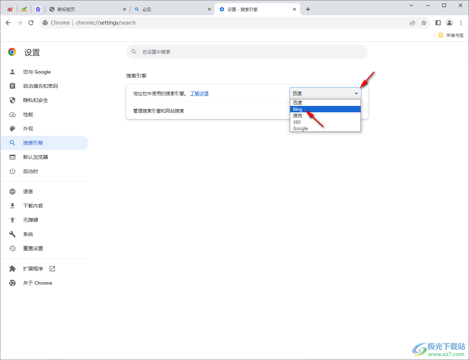Click the Chrome logo beside 设置
469x360 pixels.
point(12,52)
